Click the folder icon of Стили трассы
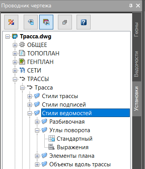The image size is (145, 169). [x=37, y=96]
